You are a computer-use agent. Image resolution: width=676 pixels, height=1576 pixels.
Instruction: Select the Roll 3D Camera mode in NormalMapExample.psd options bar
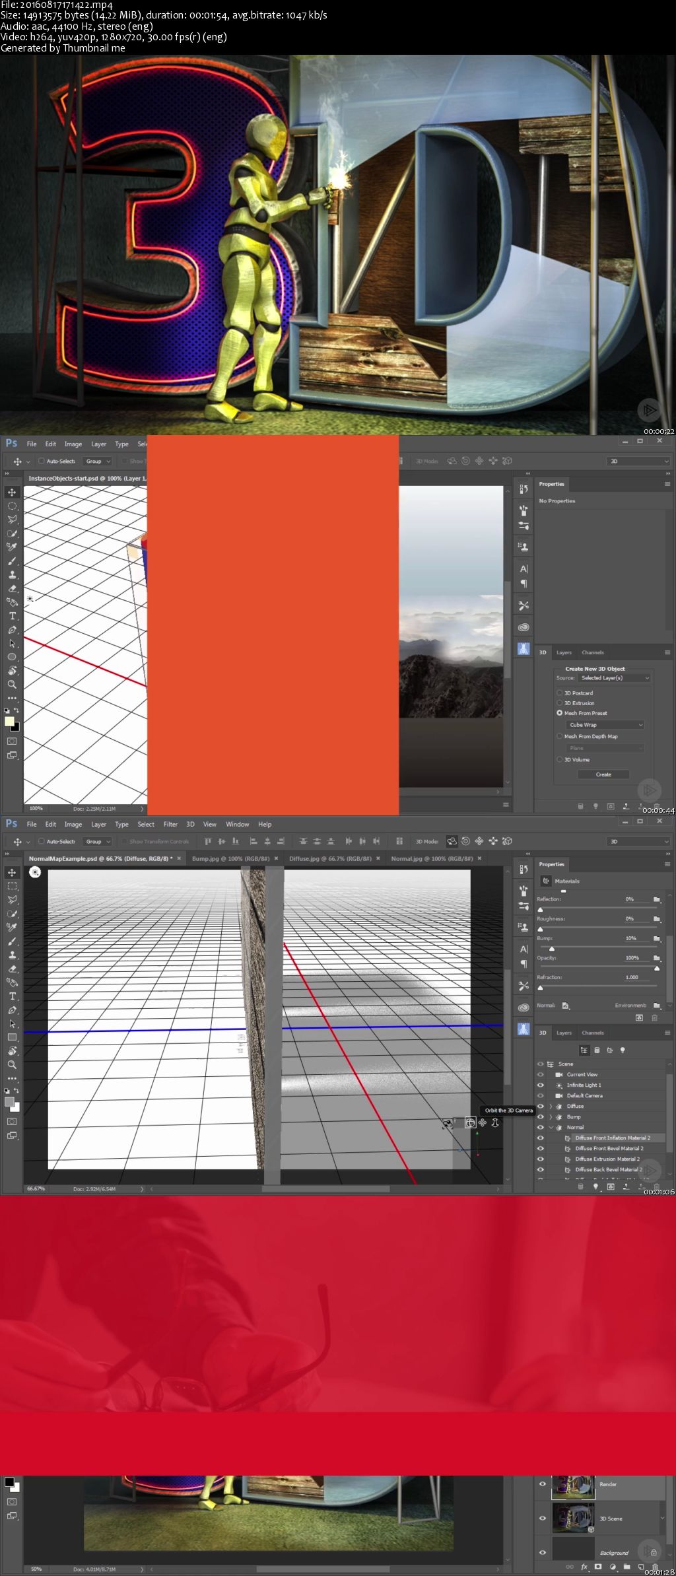pyautogui.click(x=465, y=841)
